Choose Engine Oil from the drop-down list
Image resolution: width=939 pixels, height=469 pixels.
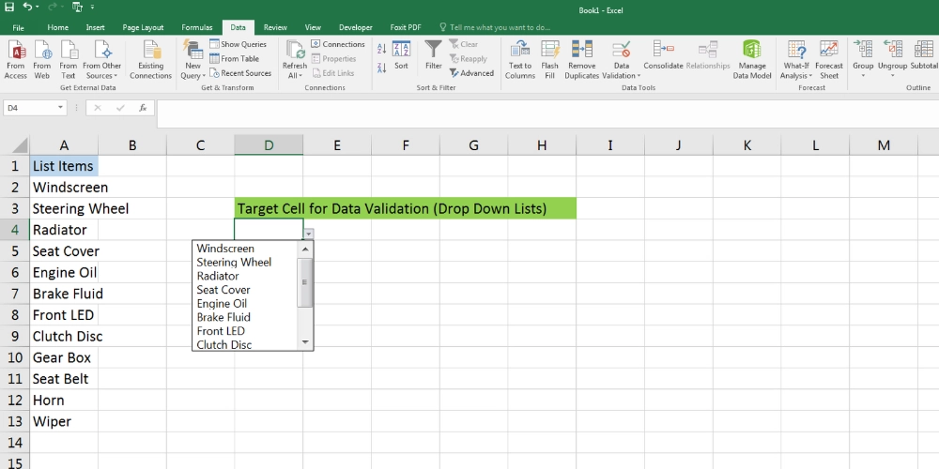pos(222,303)
